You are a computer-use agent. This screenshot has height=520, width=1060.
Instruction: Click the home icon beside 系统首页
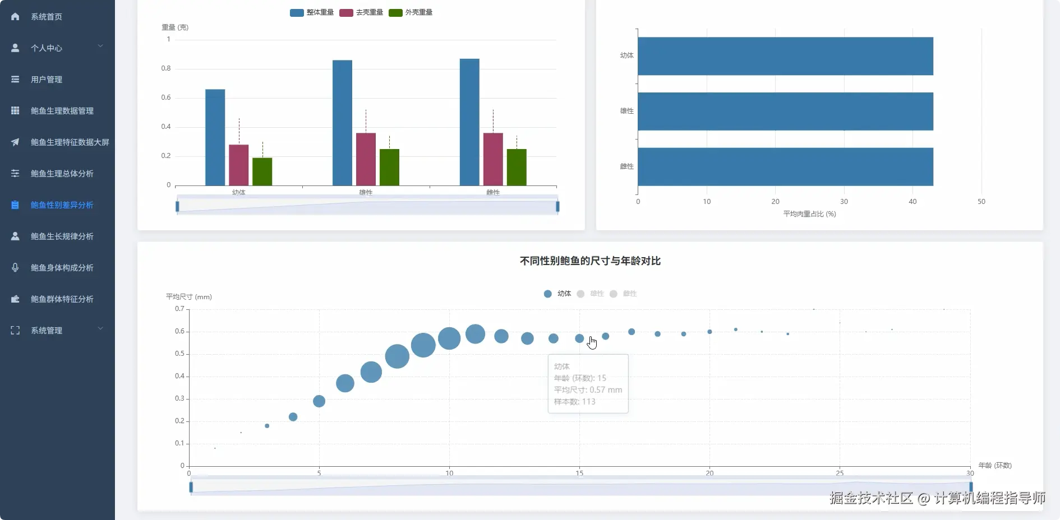[15, 17]
